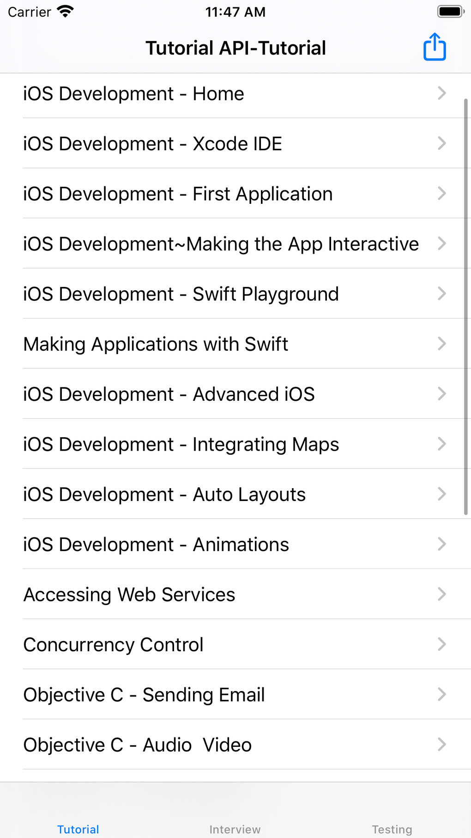
Task: Tap the Wi-Fi status icon
Action: pos(66,12)
